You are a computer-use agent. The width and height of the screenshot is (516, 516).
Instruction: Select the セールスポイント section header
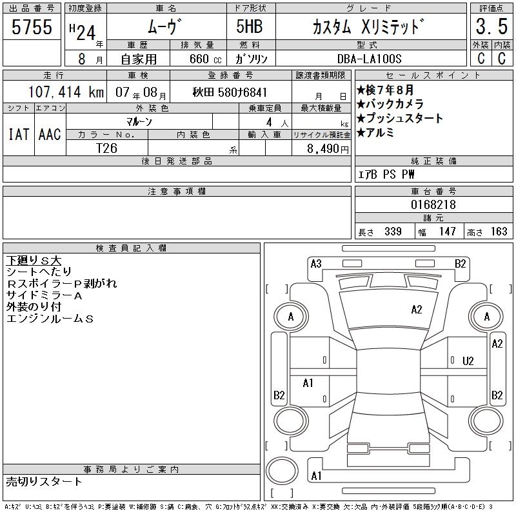coord(433,75)
